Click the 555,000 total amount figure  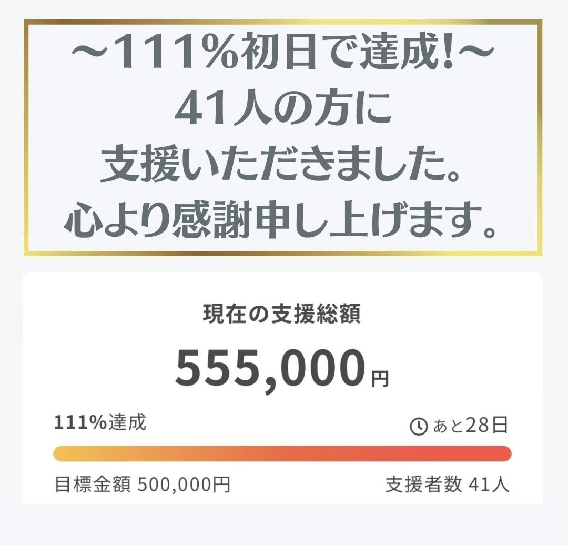(x=270, y=369)
